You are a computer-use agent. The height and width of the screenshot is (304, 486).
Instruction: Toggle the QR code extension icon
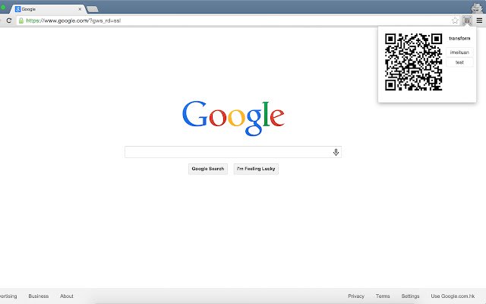[467, 21]
